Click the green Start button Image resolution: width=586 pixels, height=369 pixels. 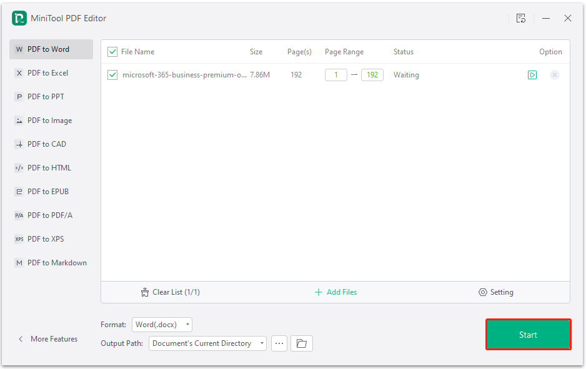(528, 335)
